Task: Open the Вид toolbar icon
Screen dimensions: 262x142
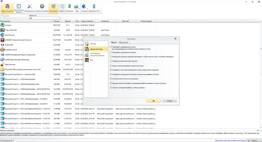Action: [76, 7]
